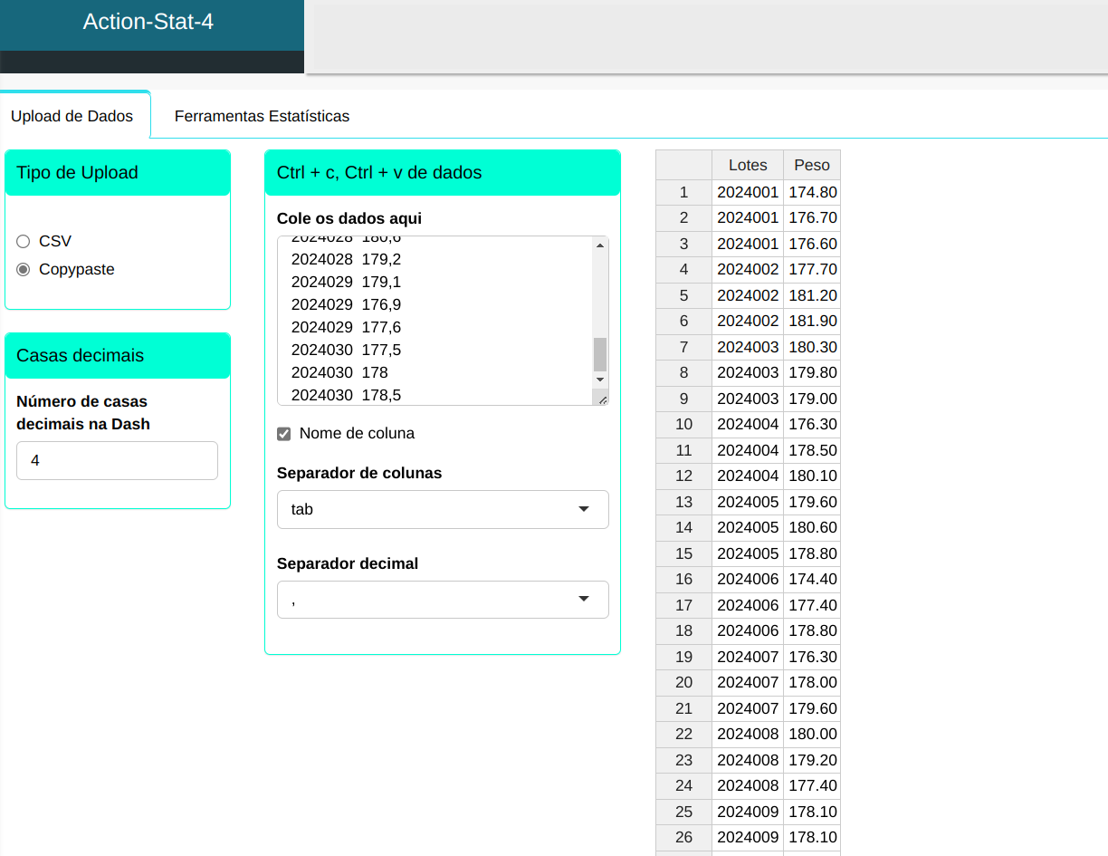Select the Copypaste radio option
This screenshot has width=1108, height=856.
coord(24,269)
